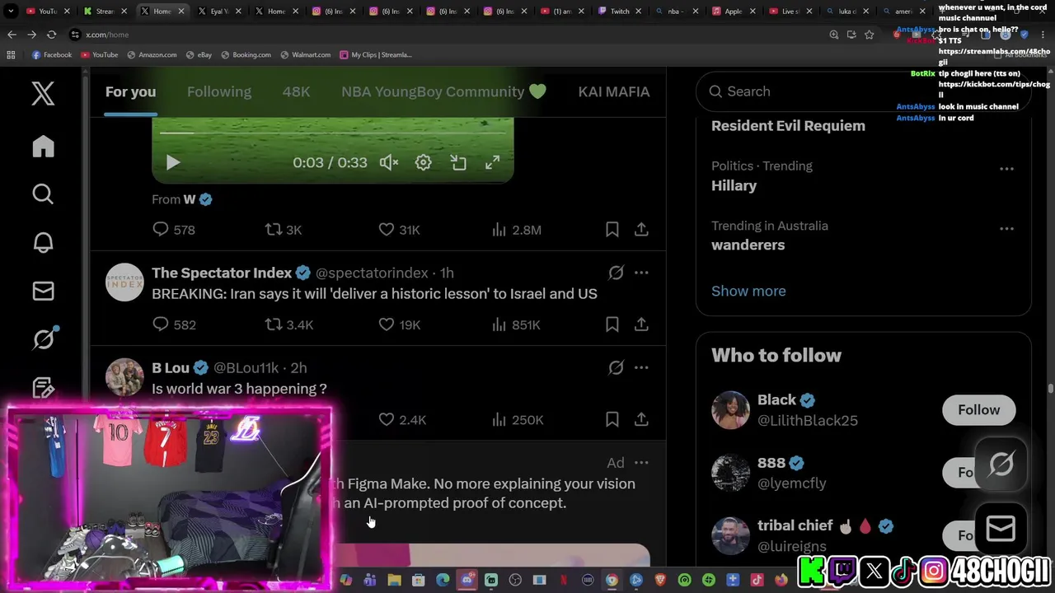Play the video in the W post
The image size is (1055, 593).
point(173,162)
